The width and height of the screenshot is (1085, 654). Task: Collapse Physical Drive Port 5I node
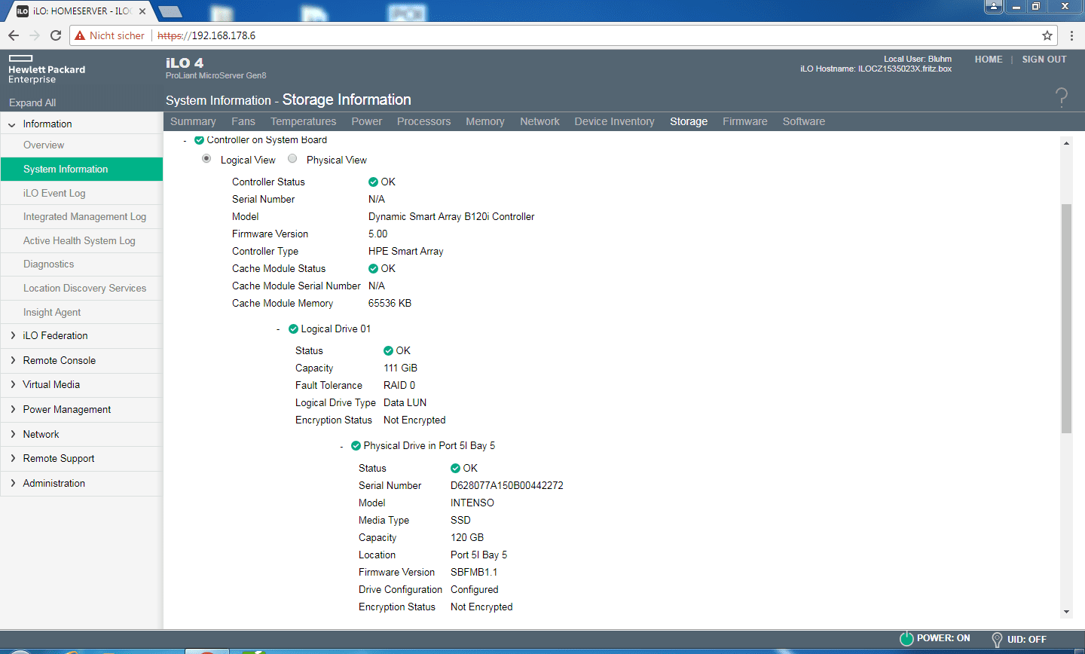tap(342, 447)
